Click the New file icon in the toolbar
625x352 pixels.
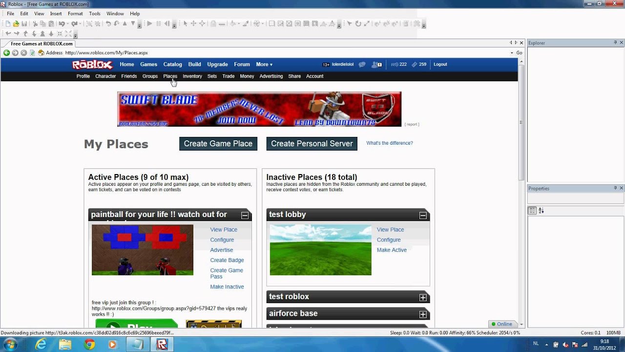coord(8,23)
